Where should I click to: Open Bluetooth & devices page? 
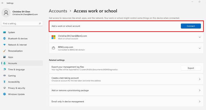(x=22, y=38)
